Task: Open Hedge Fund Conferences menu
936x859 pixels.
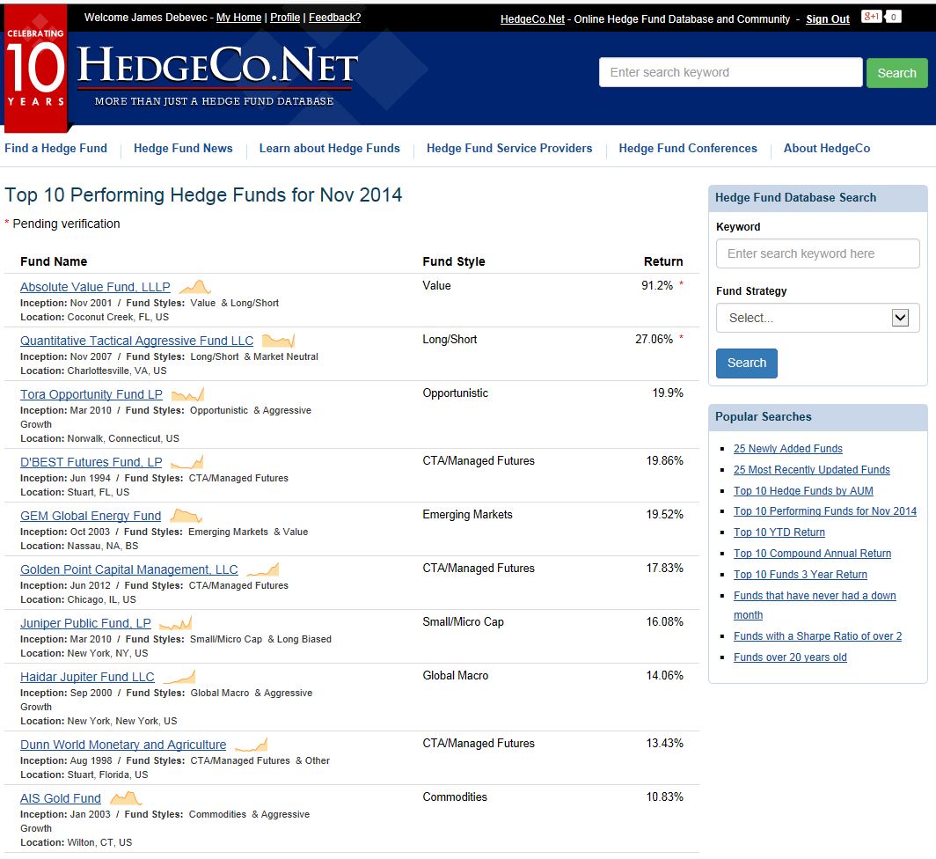Action: 688,148
